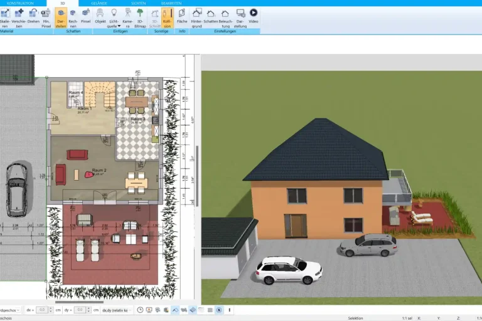Click the Selektion status bar text
Image resolution: width=482 pixels, height=321 pixels.
coord(355,318)
